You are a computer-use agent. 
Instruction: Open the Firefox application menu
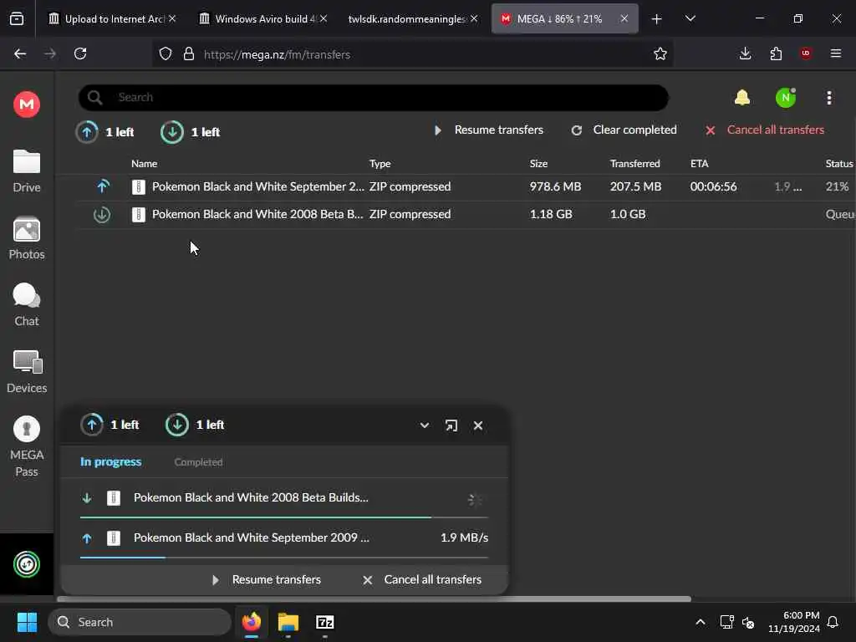tap(836, 53)
